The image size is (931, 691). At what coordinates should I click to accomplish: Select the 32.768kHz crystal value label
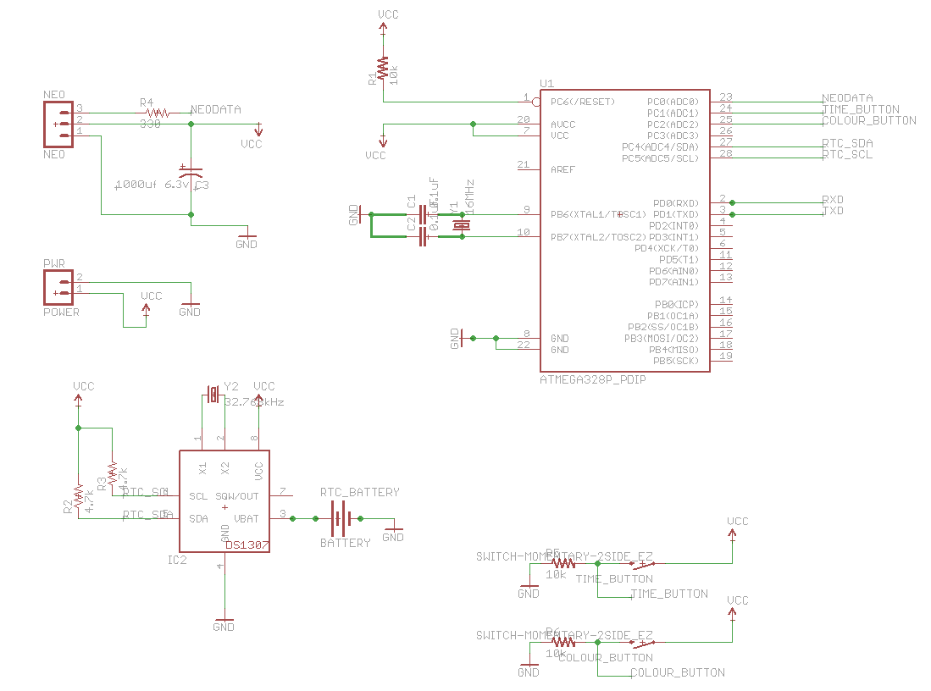(x=254, y=402)
